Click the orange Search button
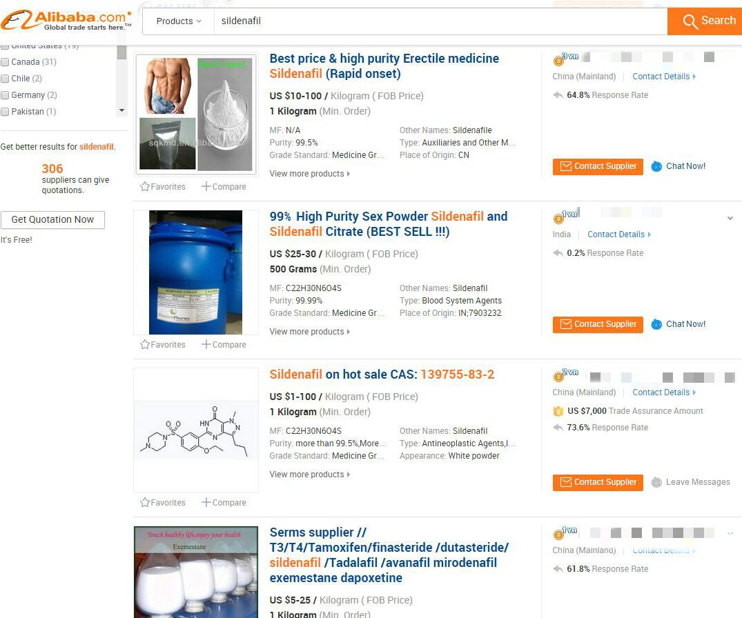Screen dimensions: 742x618 coord(705,21)
